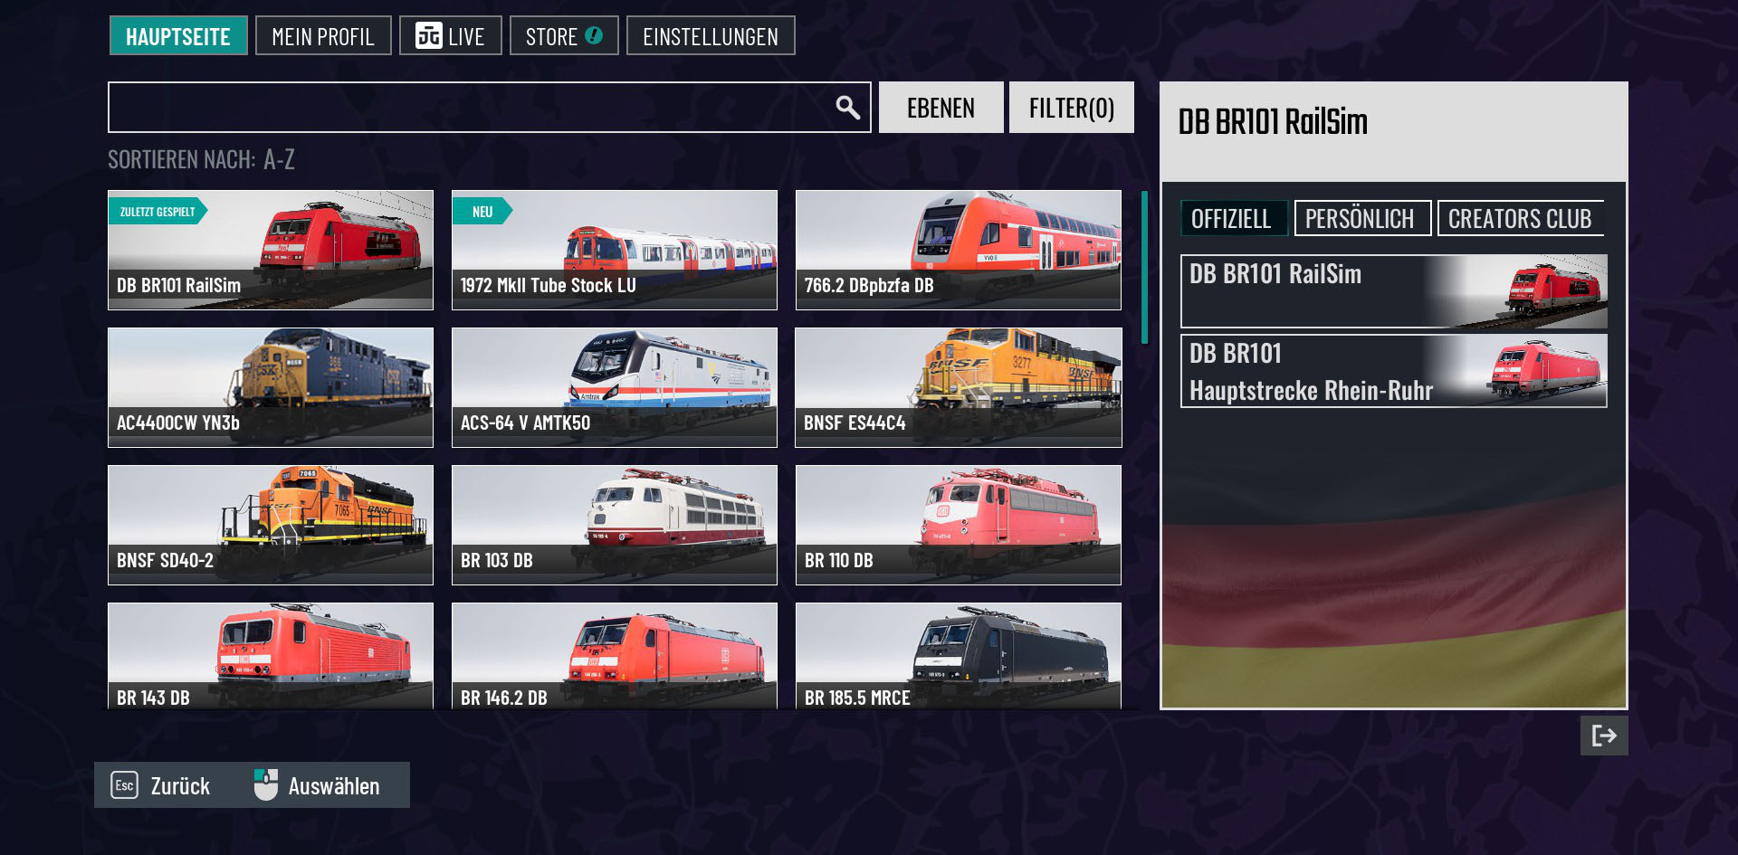Select the OFFIZIELL tab

tap(1234, 218)
